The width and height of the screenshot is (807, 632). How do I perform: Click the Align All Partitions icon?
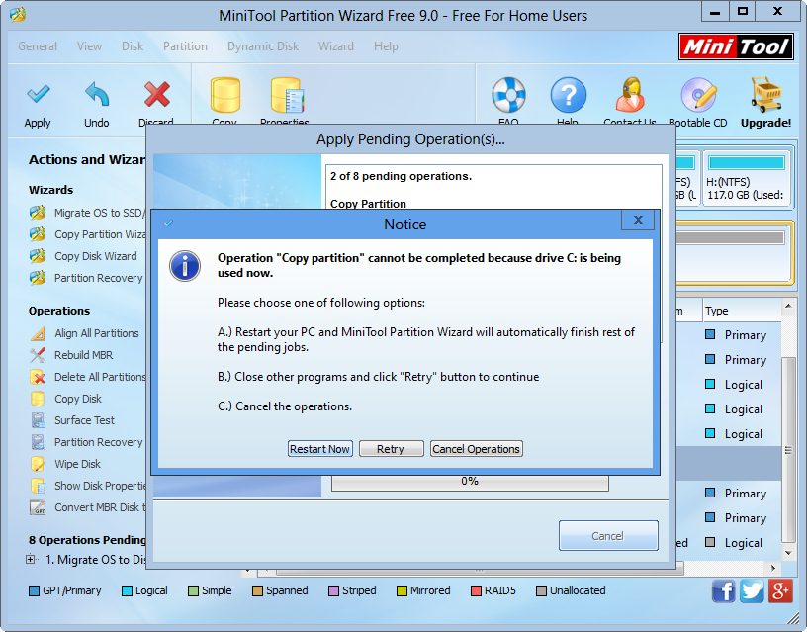38,333
